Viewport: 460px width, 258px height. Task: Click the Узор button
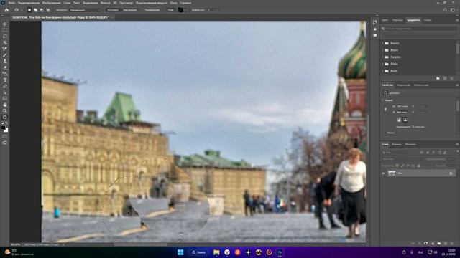click(170, 10)
